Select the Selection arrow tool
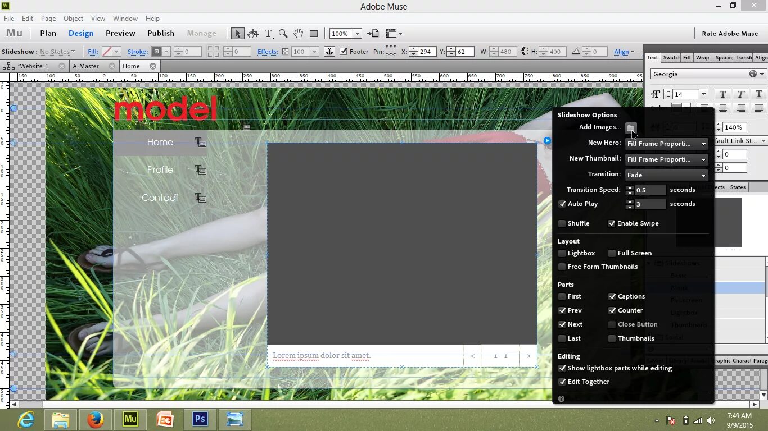This screenshot has width=768, height=431. [x=237, y=34]
